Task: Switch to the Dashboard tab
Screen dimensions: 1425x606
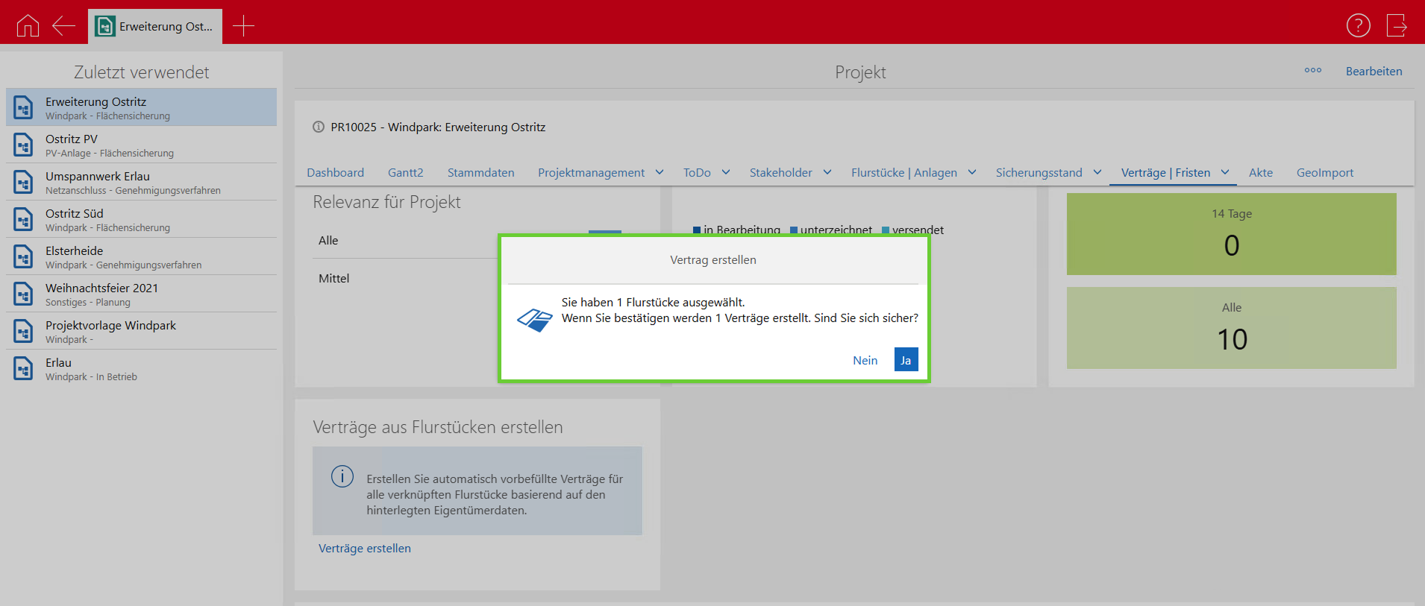Action: point(335,172)
